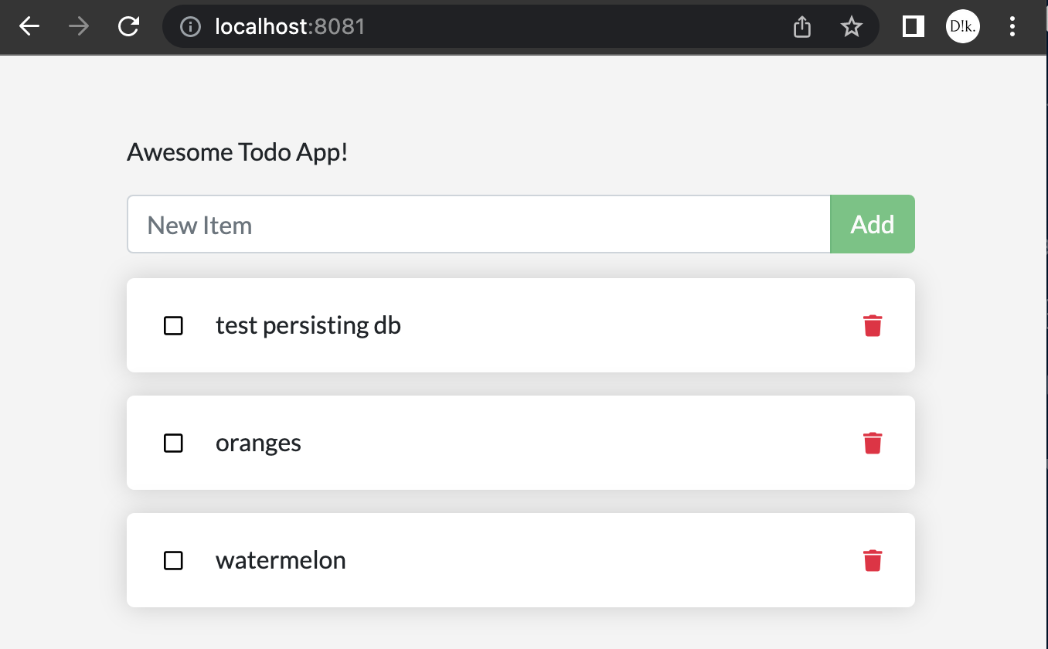Delete the "watermelon" todo item
The height and width of the screenshot is (649, 1048).
click(x=873, y=560)
